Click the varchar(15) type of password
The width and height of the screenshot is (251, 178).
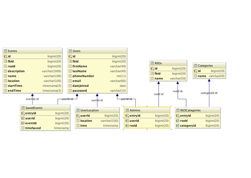[x=118, y=90]
